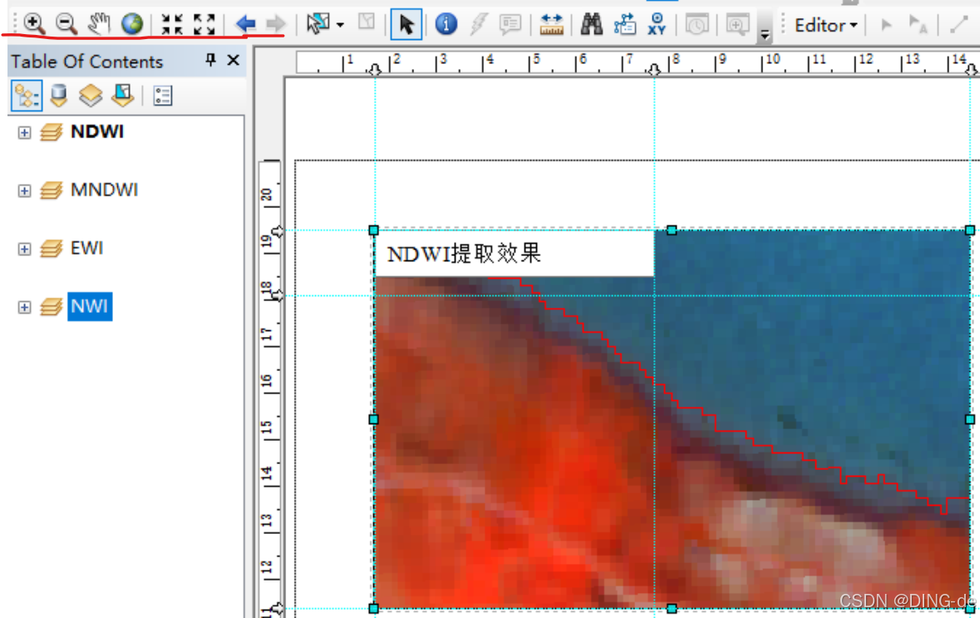Switch to List By Visibility

(x=91, y=96)
